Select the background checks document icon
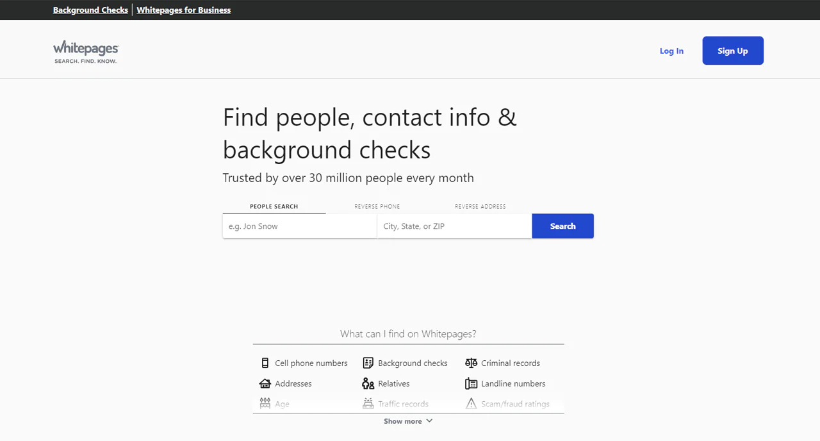This screenshot has width=820, height=441. 368,363
